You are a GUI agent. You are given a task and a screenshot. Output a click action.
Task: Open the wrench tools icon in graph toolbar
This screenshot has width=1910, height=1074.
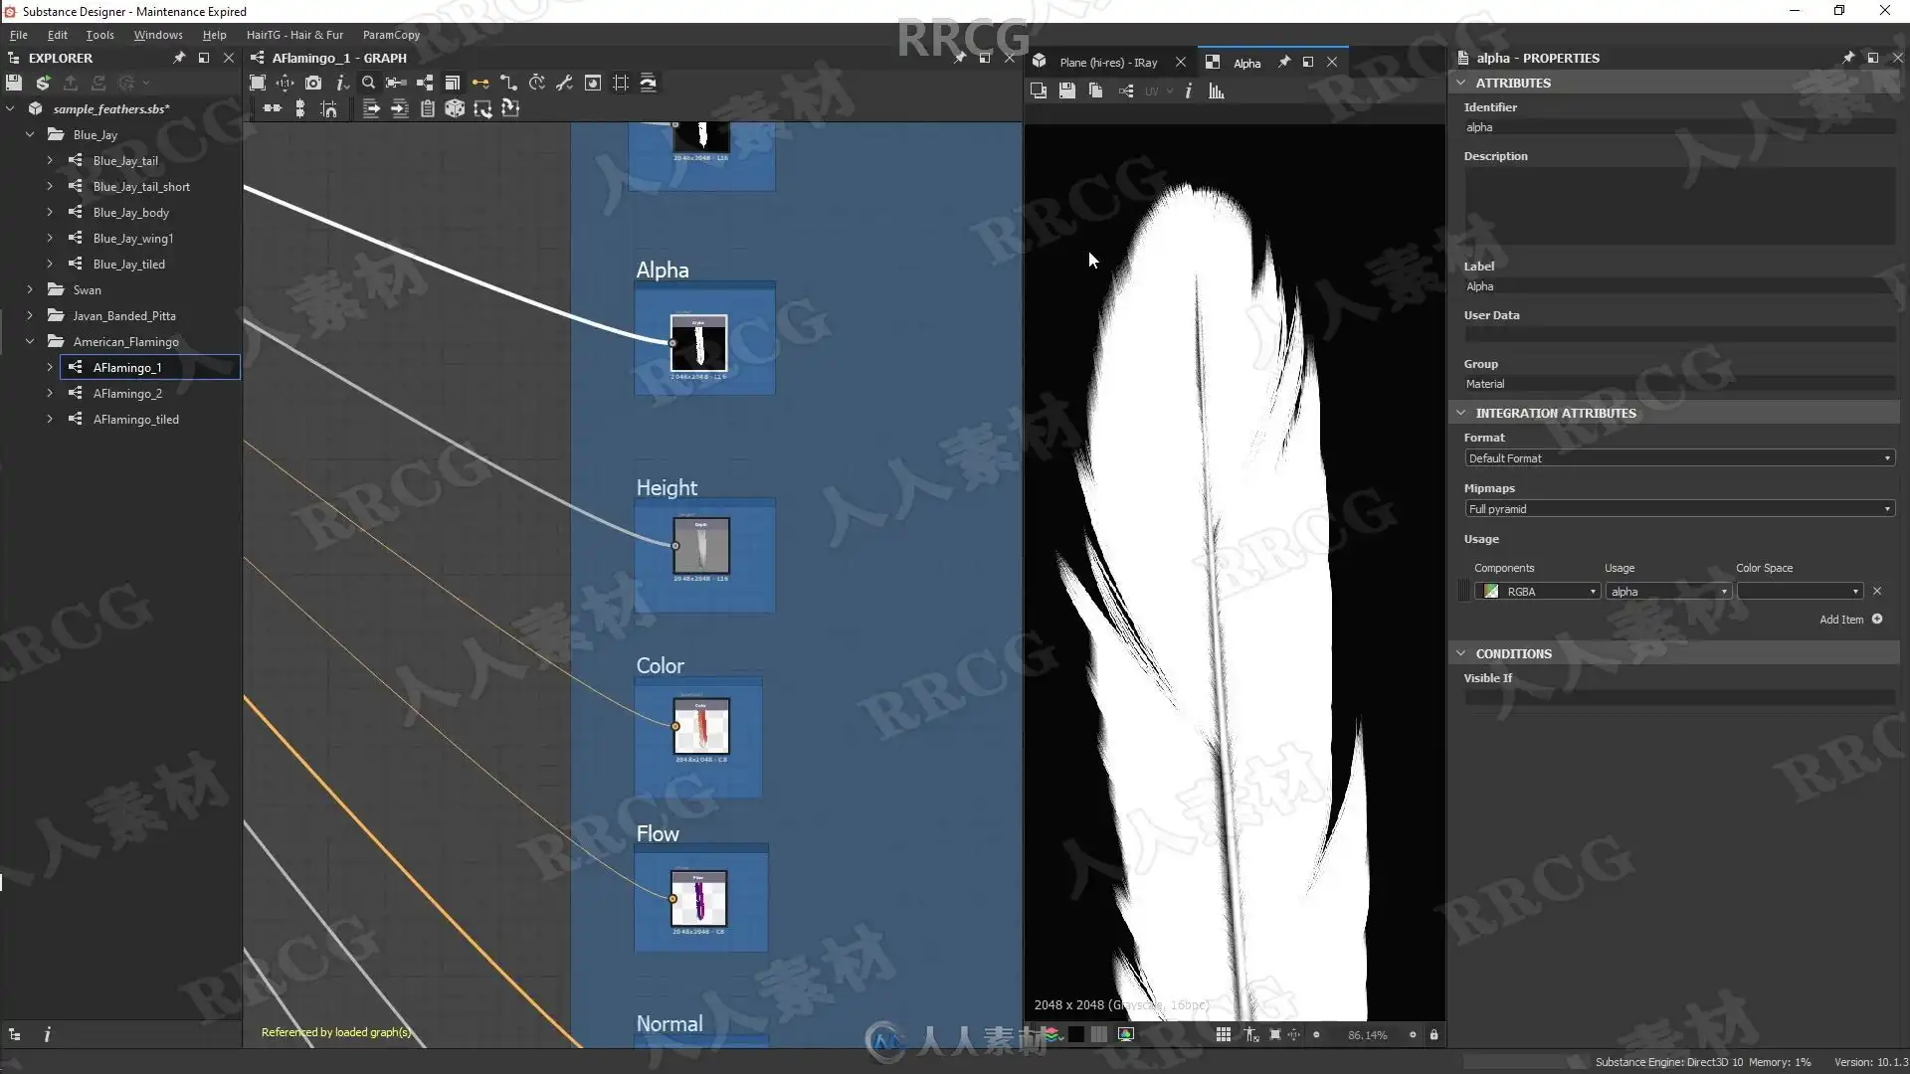(564, 84)
